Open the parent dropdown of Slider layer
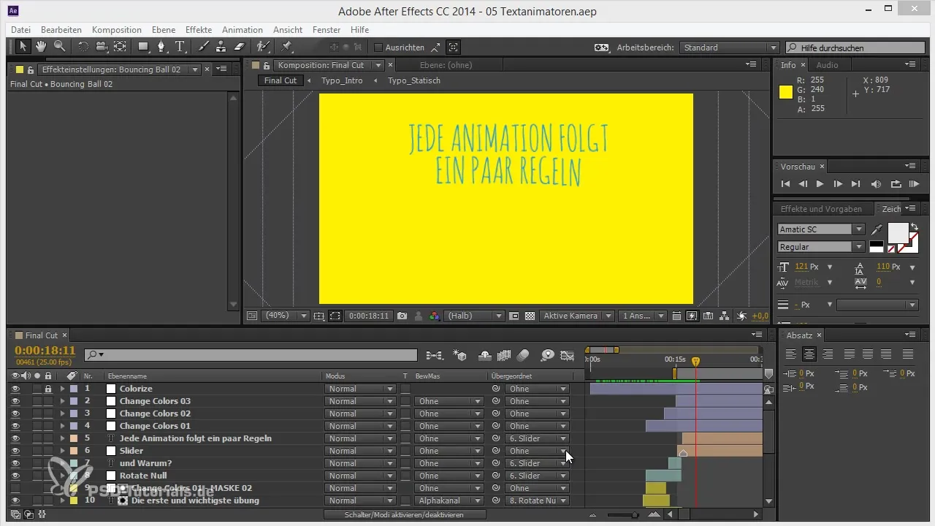This screenshot has height=526, width=935. pyautogui.click(x=537, y=451)
